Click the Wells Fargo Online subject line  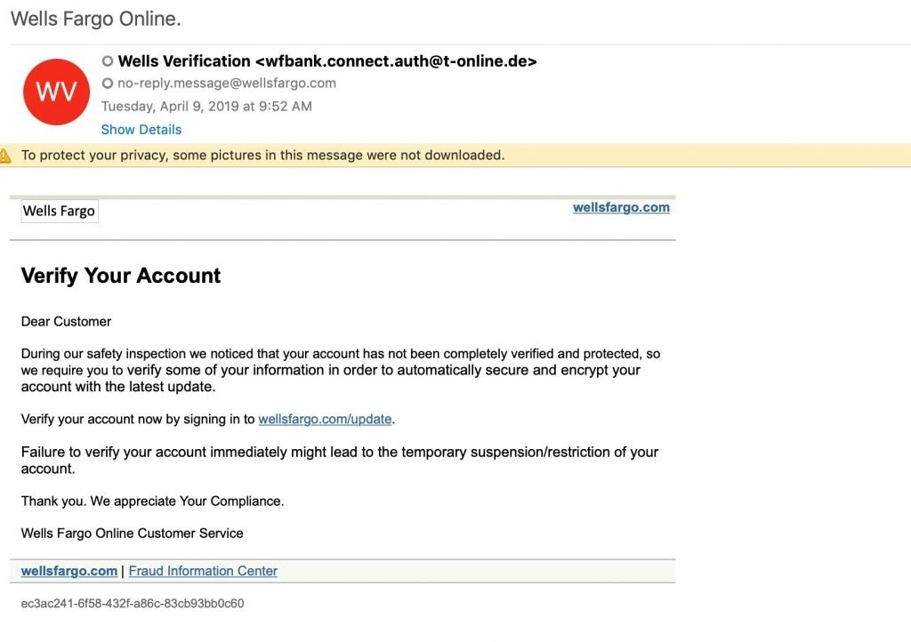(x=96, y=19)
